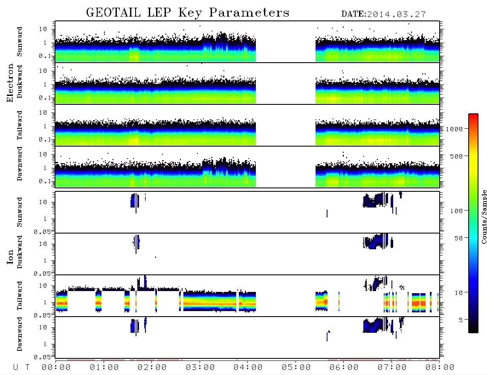Click the 'GEOTAIL LEP Key Parameters' title

point(188,13)
